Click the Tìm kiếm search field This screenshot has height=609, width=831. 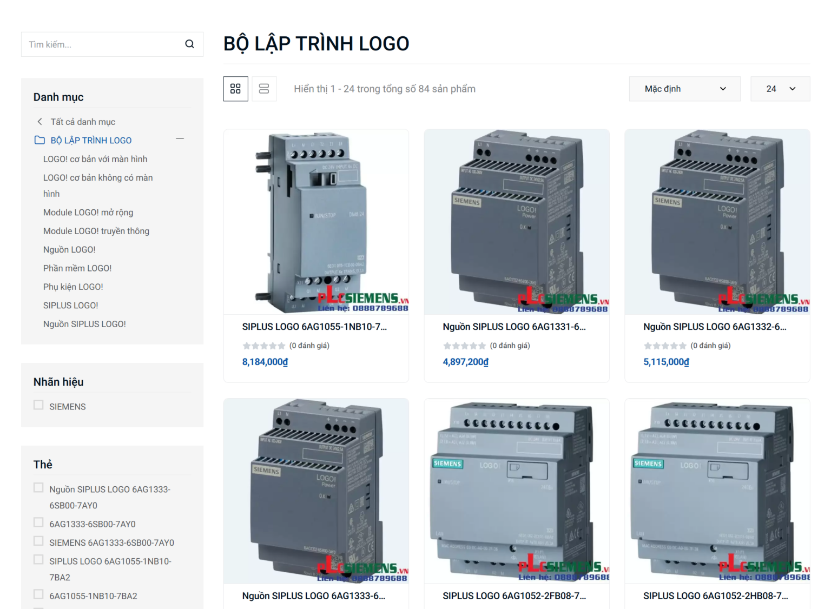(103, 44)
